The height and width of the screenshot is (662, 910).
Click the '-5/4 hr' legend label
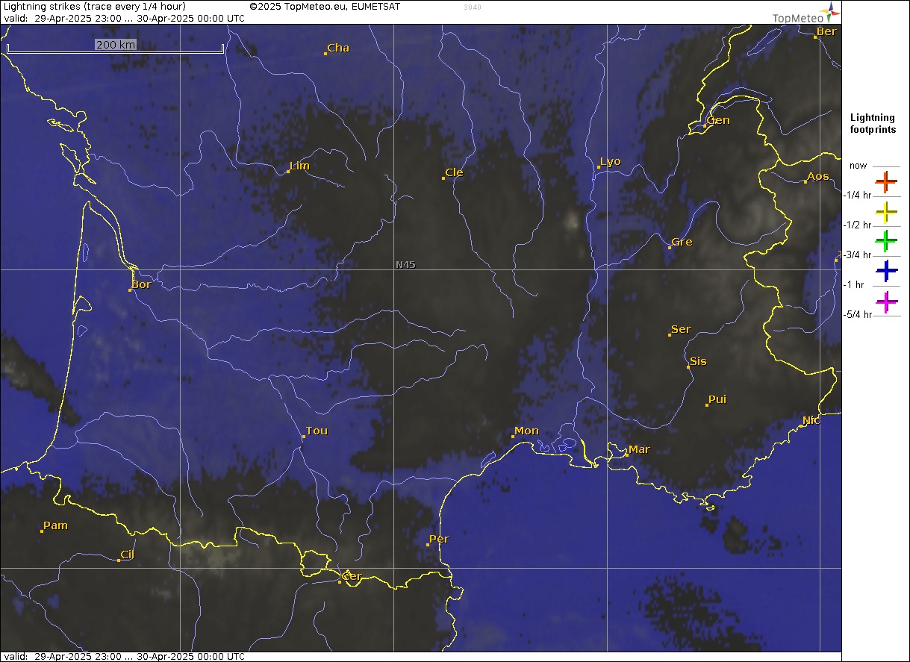(857, 315)
